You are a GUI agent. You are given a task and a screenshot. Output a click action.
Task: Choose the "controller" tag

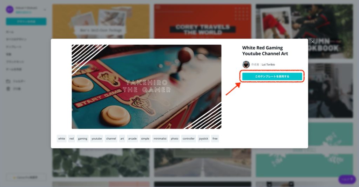coord(189,139)
